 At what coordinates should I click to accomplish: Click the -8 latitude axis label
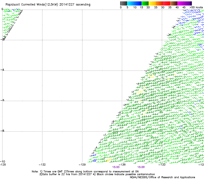click(2, 131)
